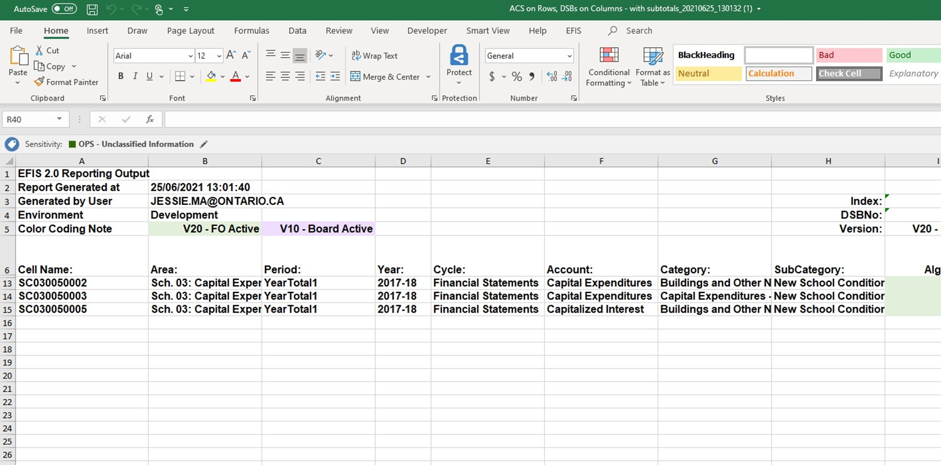Open the Page Layout tab

(x=190, y=31)
